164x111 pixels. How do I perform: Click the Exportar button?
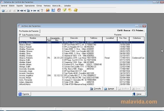point(25,94)
